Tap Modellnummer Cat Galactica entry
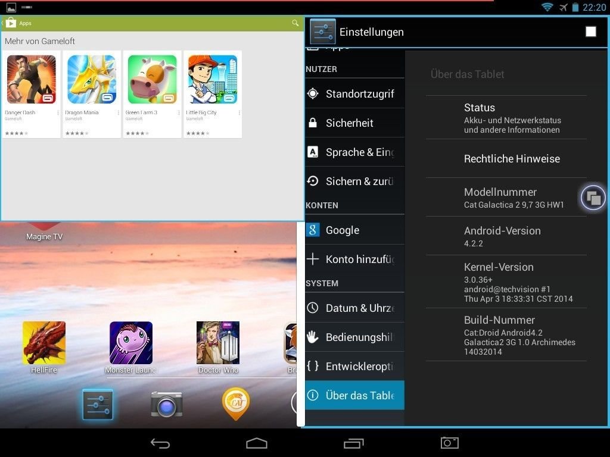The width and height of the screenshot is (610, 457). [506, 198]
